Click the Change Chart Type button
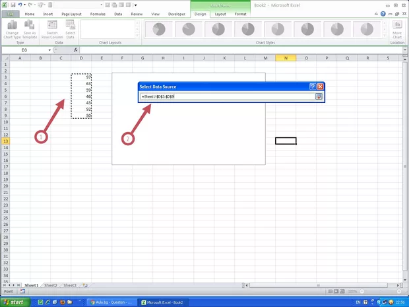Viewport: 409px width, 307px height. 12,30
